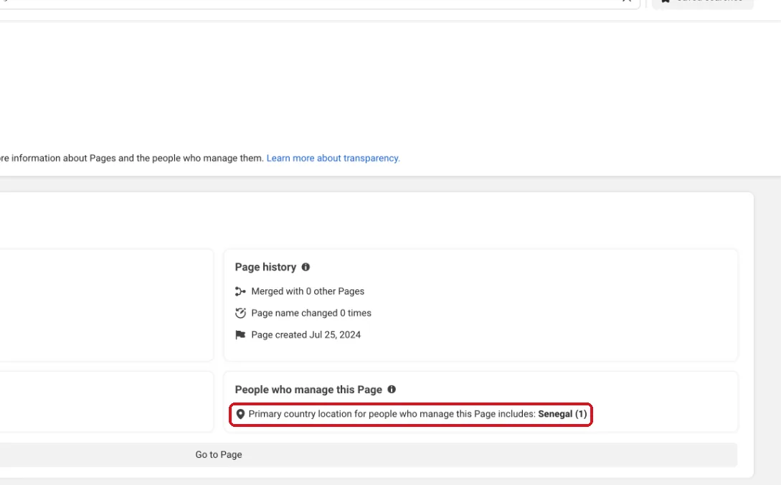Open the Learn more about transparency link
781x485 pixels.
pos(333,158)
